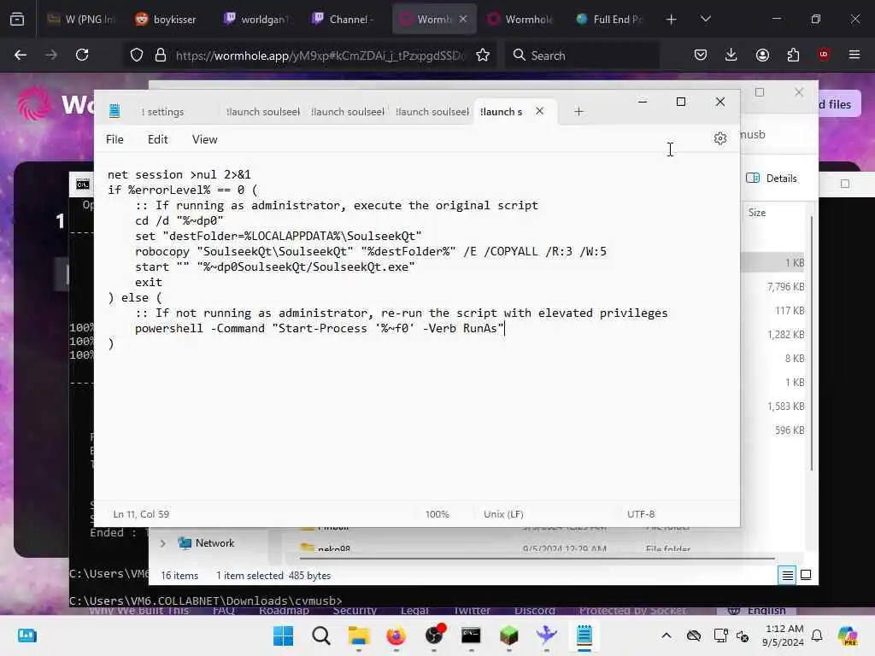Click Unix (LF) line ending indicator
The width and height of the screenshot is (875, 656).
pyautogui.click(x=503, y=513)
